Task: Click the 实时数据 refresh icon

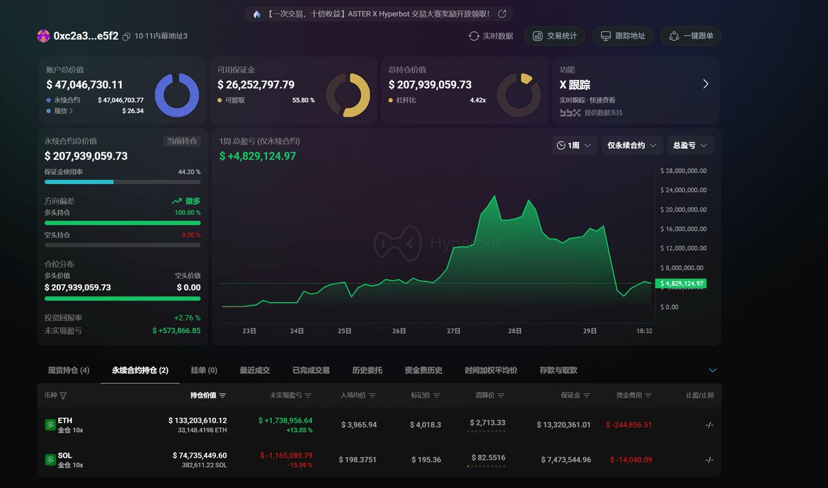Action: pyautogui.click(x=473, y=36)
